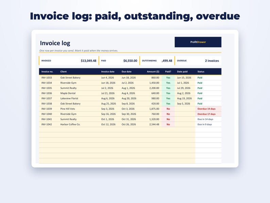Click the Overdue 17 days status
This screenshot has height=203, width=270.
pos(206,114)
